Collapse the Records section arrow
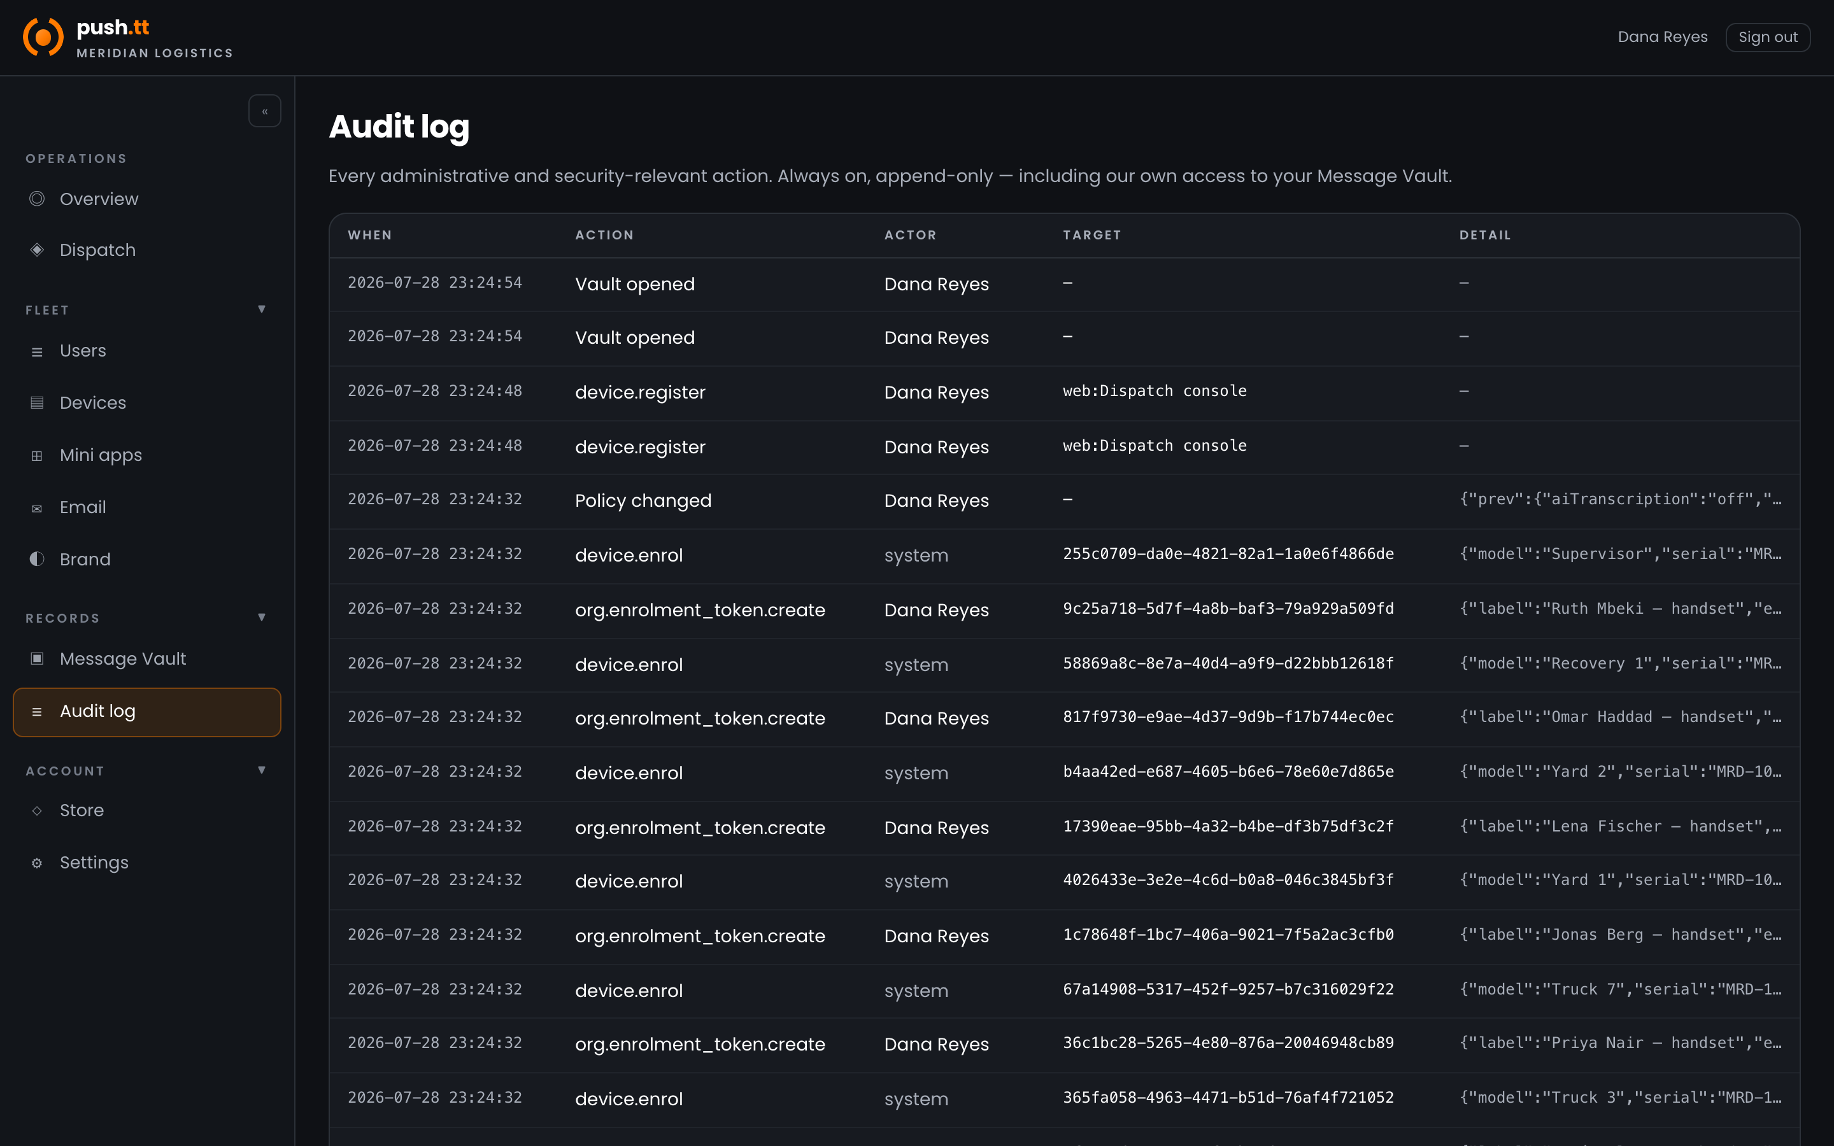 pyautogui.click(x=262, y=617)
